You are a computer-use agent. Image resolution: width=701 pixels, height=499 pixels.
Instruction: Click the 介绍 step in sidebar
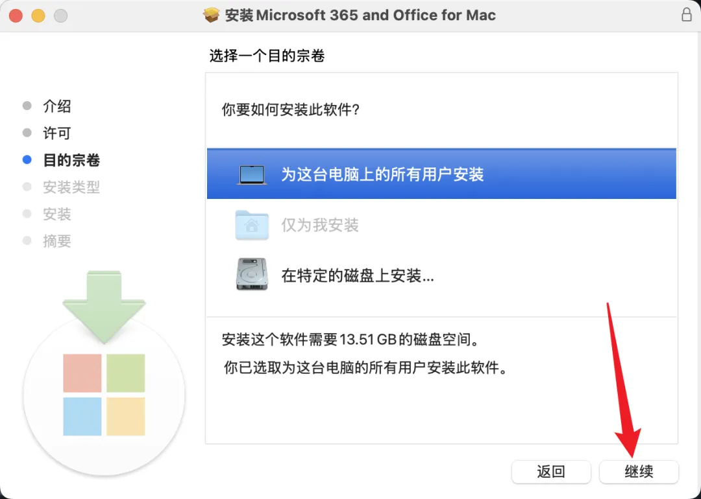[x=57, y=106]
